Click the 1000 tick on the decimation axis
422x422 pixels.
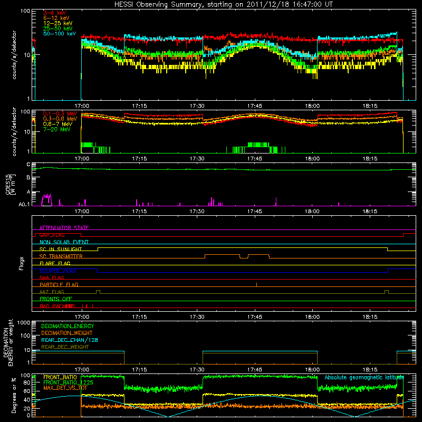click(24, 322)
